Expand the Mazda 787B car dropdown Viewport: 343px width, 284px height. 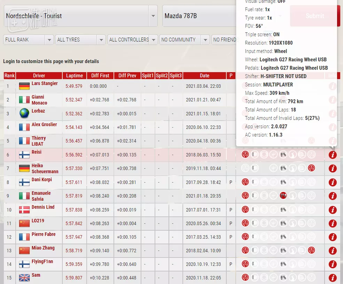click(199, 16)
